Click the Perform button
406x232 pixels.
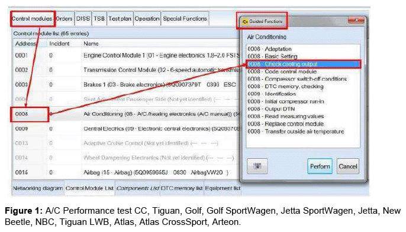coord(320,166)
